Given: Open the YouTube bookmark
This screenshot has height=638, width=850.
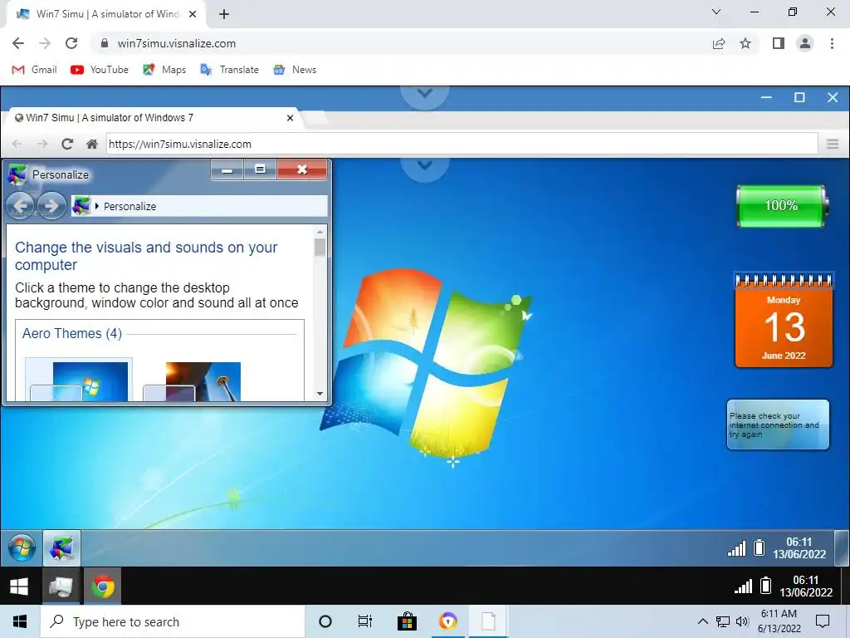Looking at the screenshot, I should point(100,70).
